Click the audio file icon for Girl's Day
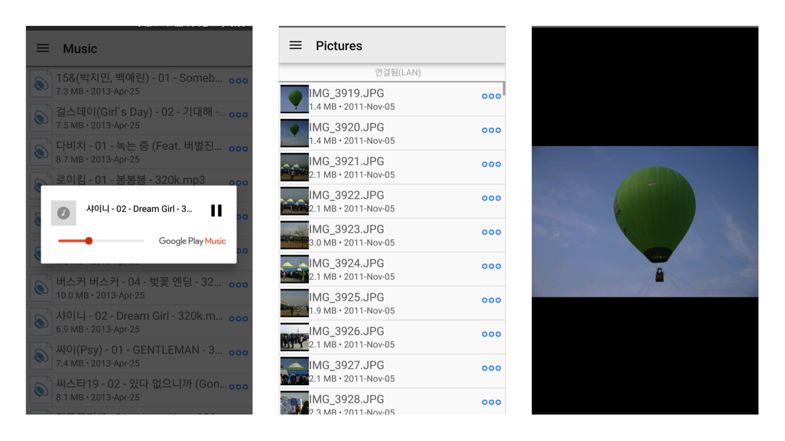 tap(41, 118)
